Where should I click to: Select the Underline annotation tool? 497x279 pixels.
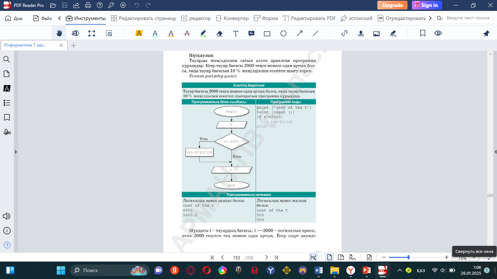point(155,33)
